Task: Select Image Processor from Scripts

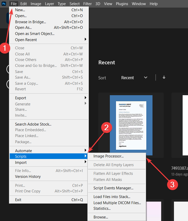Action: pyautogui.click(x=109, y=156)
